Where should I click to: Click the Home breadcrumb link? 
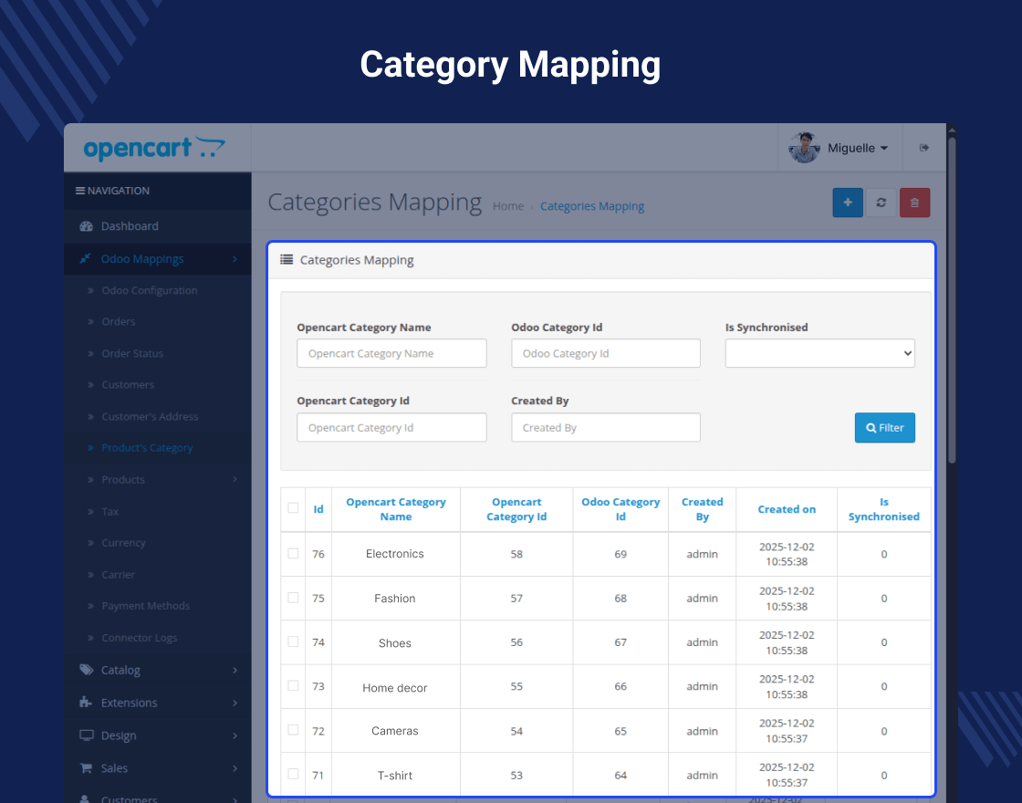click(508, 206)
